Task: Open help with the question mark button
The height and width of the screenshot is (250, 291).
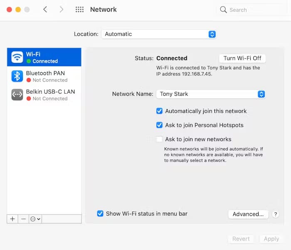Action: pyautogui.click(x=275, y=214)
